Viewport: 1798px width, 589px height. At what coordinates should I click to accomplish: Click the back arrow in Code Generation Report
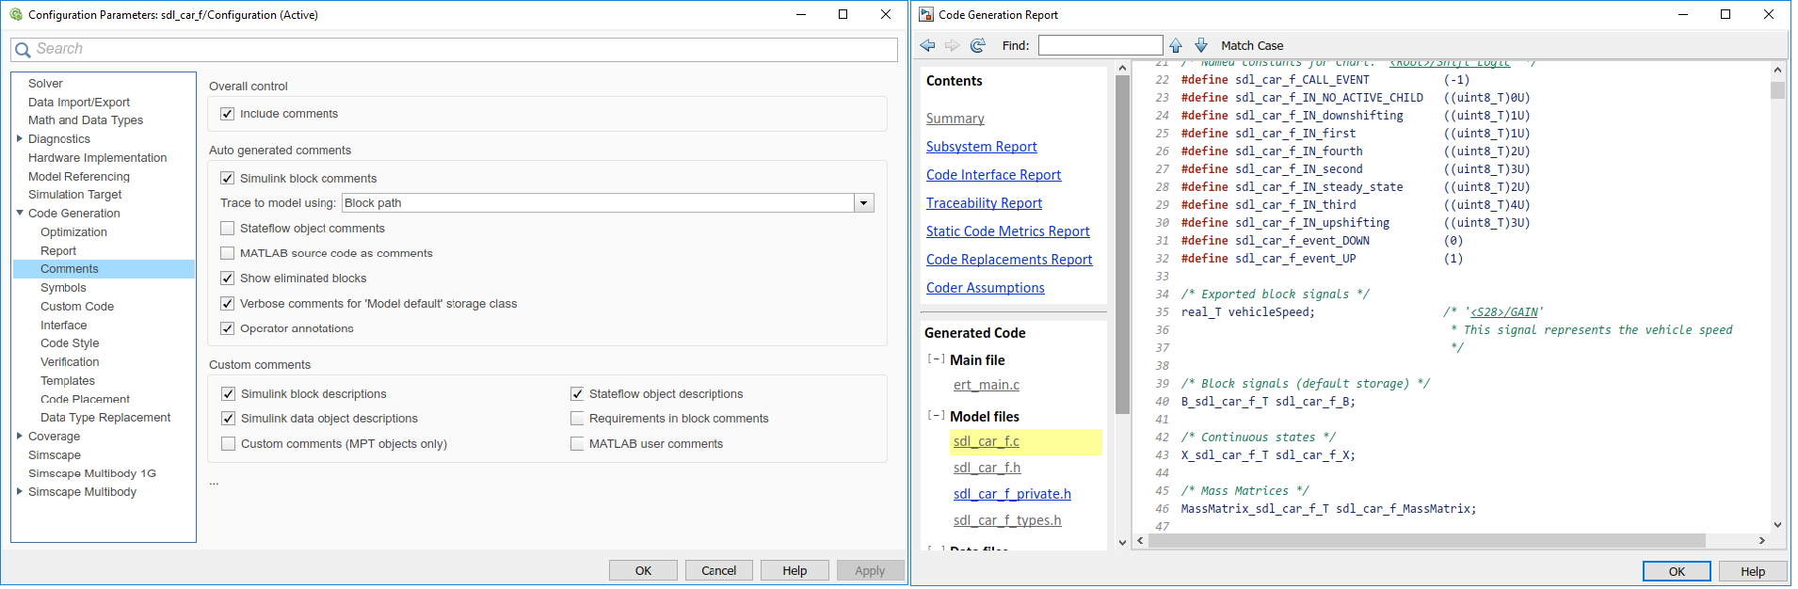[x=928, y=45]
